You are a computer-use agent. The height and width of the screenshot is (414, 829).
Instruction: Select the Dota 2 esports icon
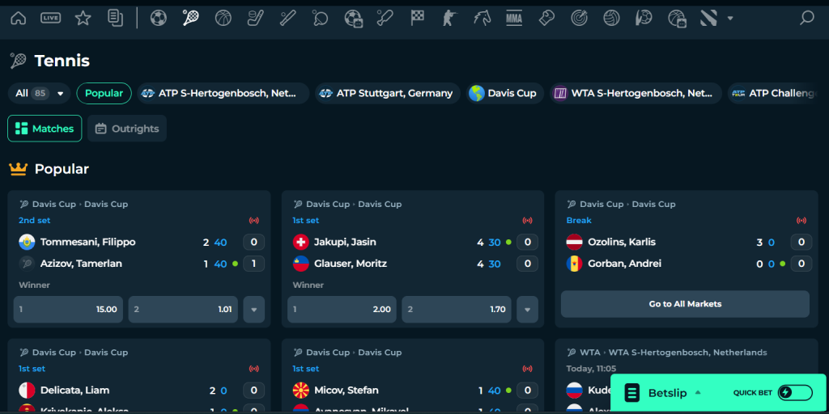tap(708, 19)
